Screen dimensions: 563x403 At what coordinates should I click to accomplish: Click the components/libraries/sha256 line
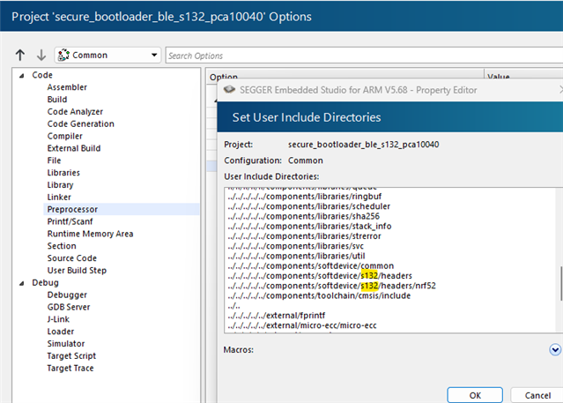(x=304, y=216)
